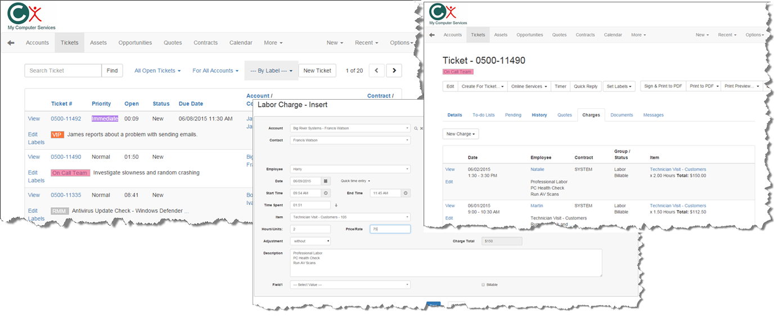Click the search magnifier beside Account field
This screenshot has width=783, height=317.
pyautogui.click(x=416, y=128)
